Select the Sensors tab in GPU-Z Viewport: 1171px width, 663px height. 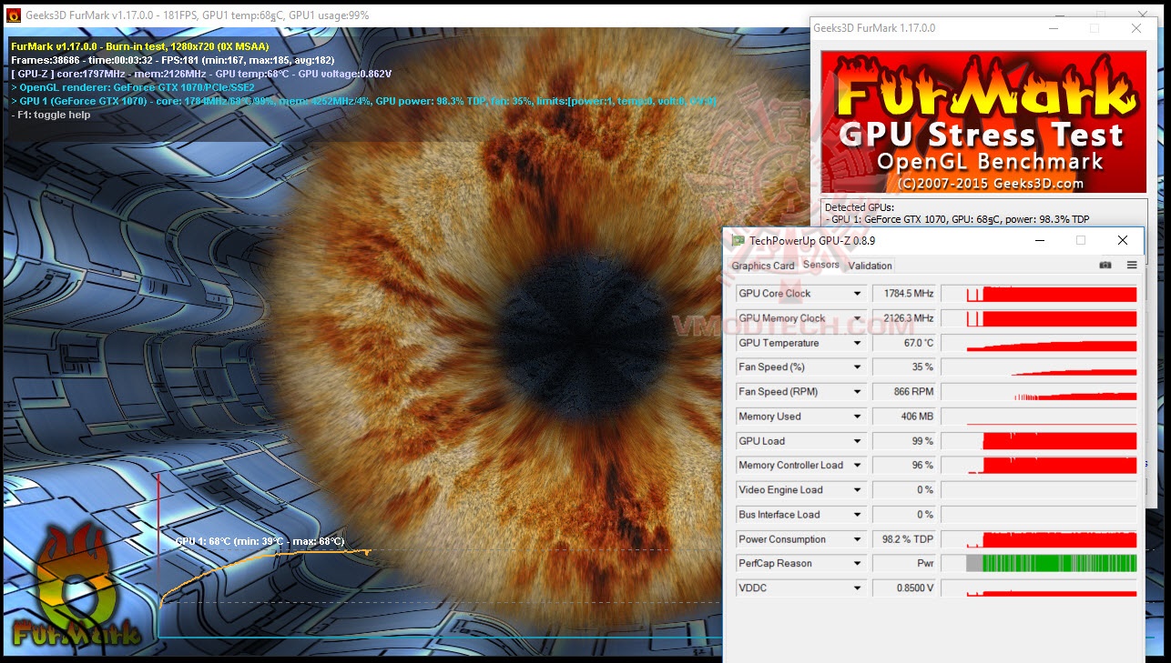pyautogui.click(x=821, y=265)
